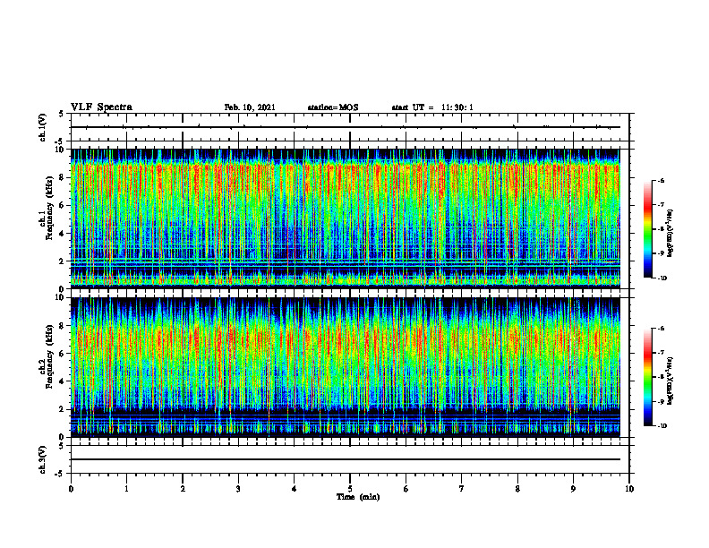Click the -7 label on ch.2 colorbar

pos(661,353)
